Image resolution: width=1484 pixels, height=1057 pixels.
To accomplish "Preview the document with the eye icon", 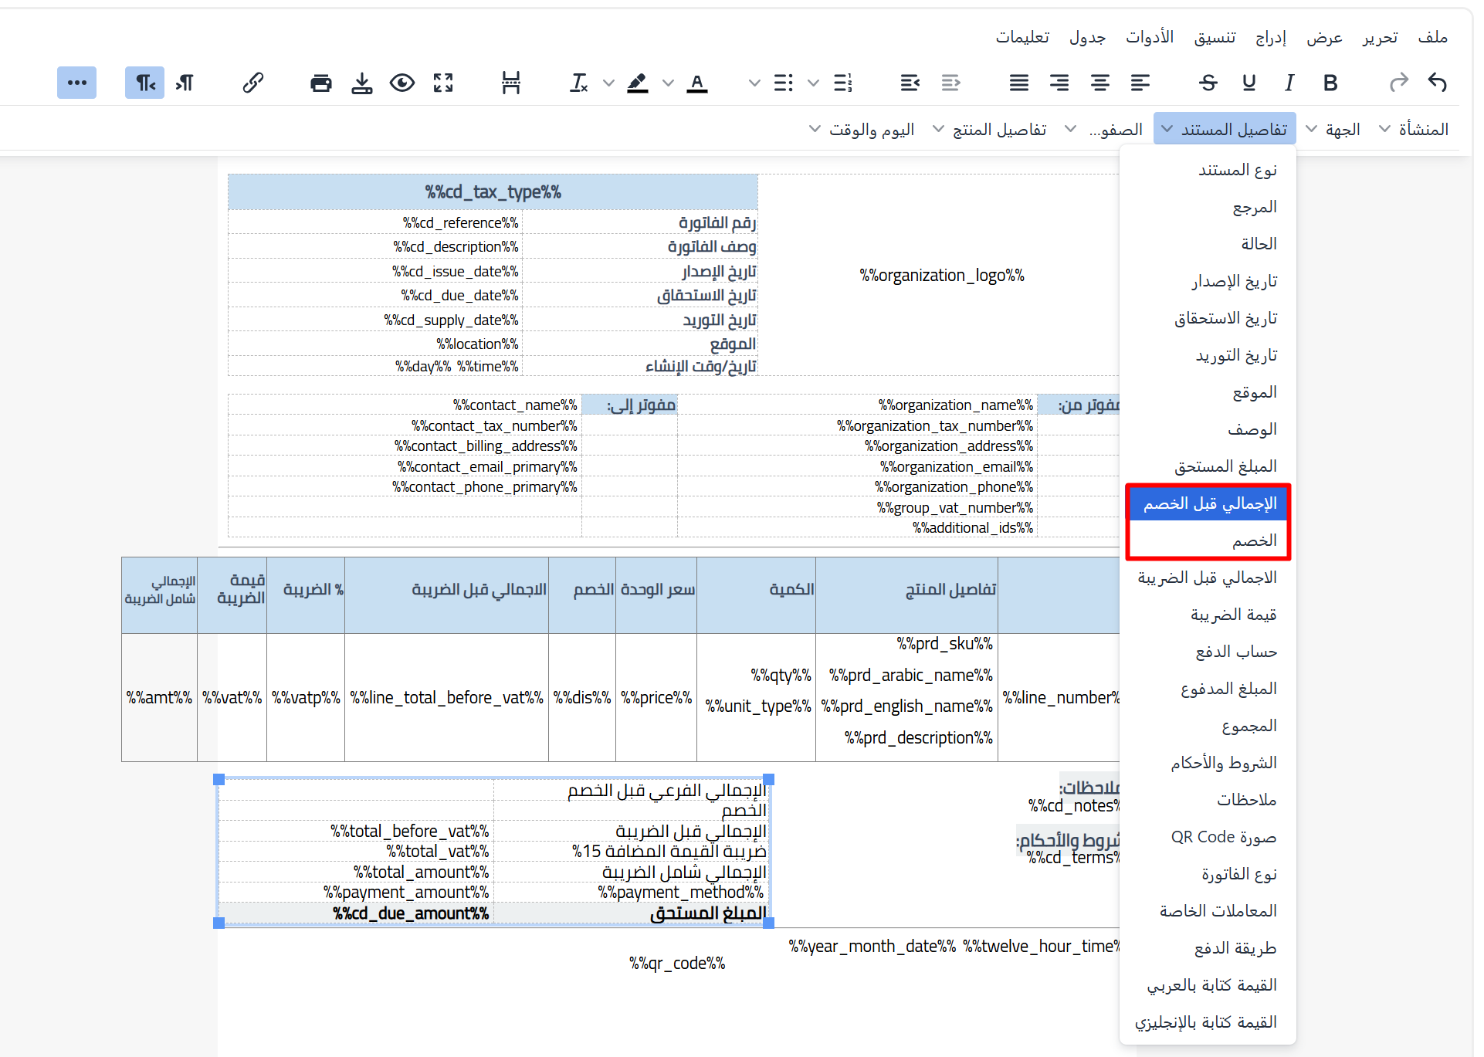I will [x=402, y=83].
